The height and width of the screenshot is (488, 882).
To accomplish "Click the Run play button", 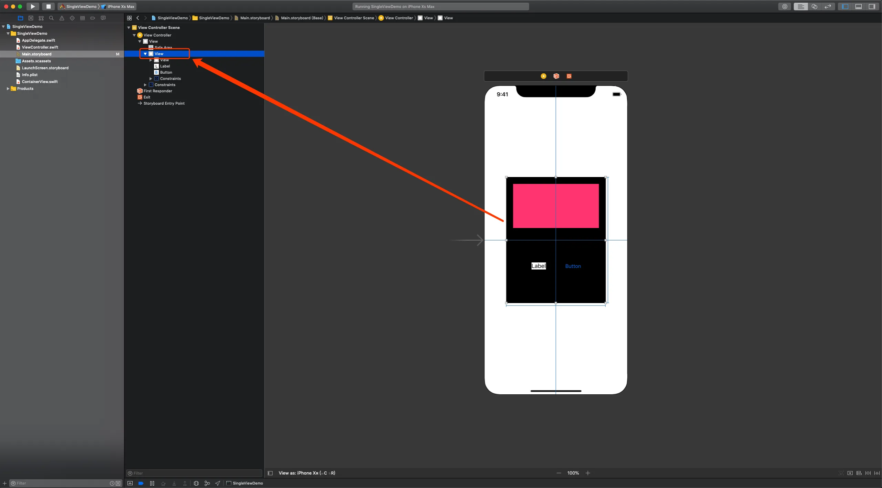I will pyautogui.click(x=33, y=6).
